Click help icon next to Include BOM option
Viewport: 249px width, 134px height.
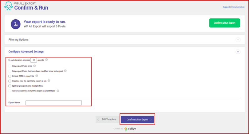coord(37,76)
